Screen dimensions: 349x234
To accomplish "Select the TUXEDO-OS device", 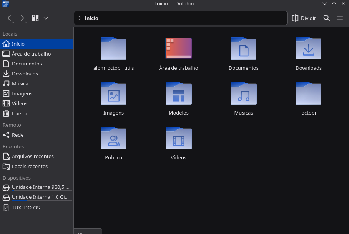I will click(x=26, y=208).
